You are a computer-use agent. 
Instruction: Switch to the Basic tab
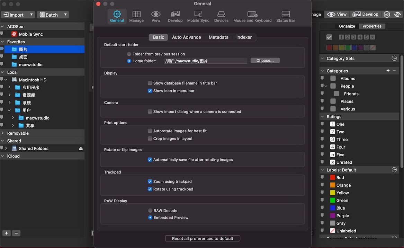(x=159, y=37)
